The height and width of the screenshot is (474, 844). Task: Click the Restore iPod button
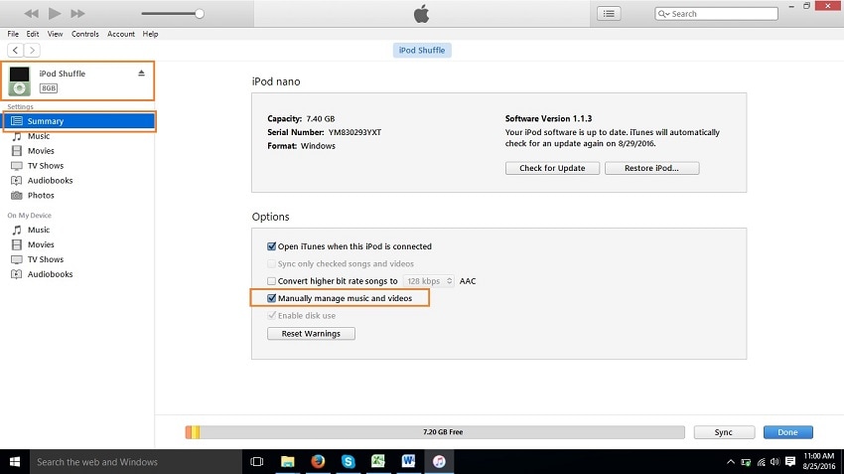click(x=651, y=168)
